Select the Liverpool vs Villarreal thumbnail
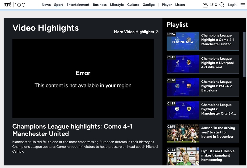 coord(183,64)
